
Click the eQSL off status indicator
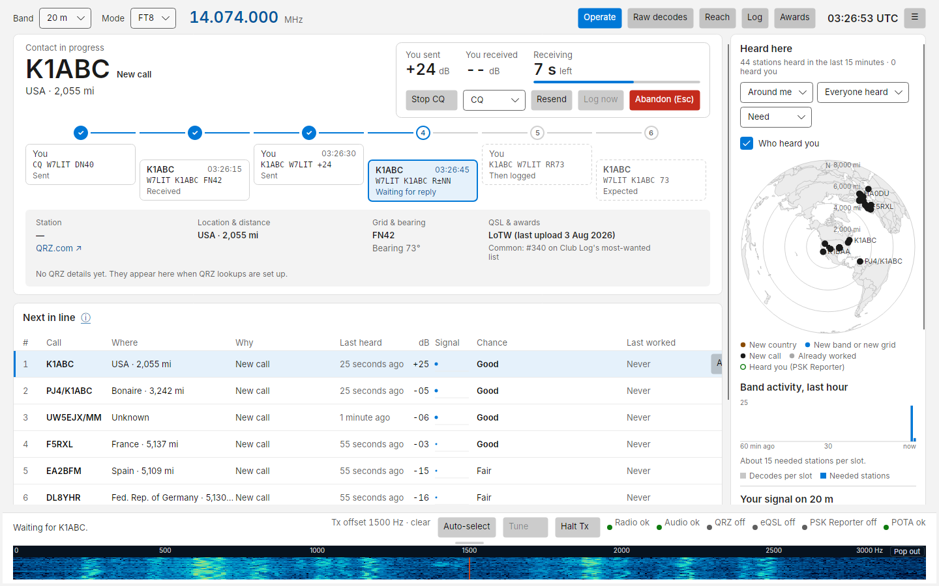773,523
